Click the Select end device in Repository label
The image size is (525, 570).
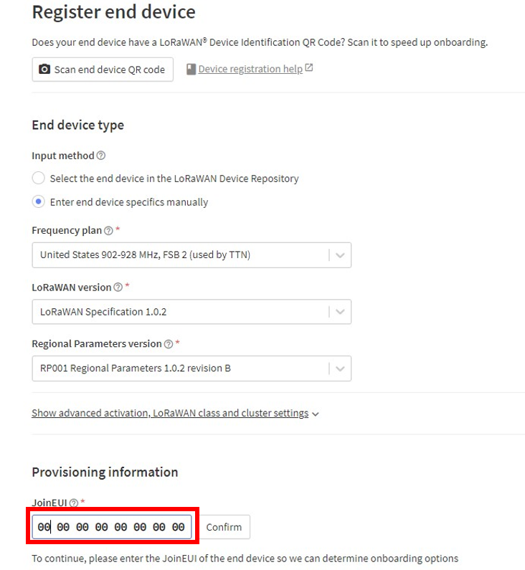pyautogui.click(x=174, y=179)
